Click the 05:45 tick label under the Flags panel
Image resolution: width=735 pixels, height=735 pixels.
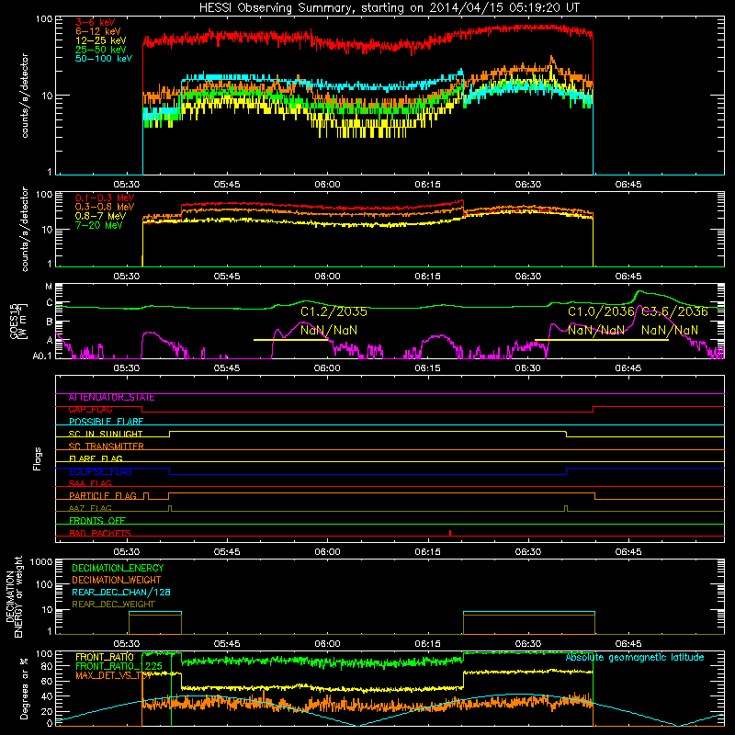point(227,552)
